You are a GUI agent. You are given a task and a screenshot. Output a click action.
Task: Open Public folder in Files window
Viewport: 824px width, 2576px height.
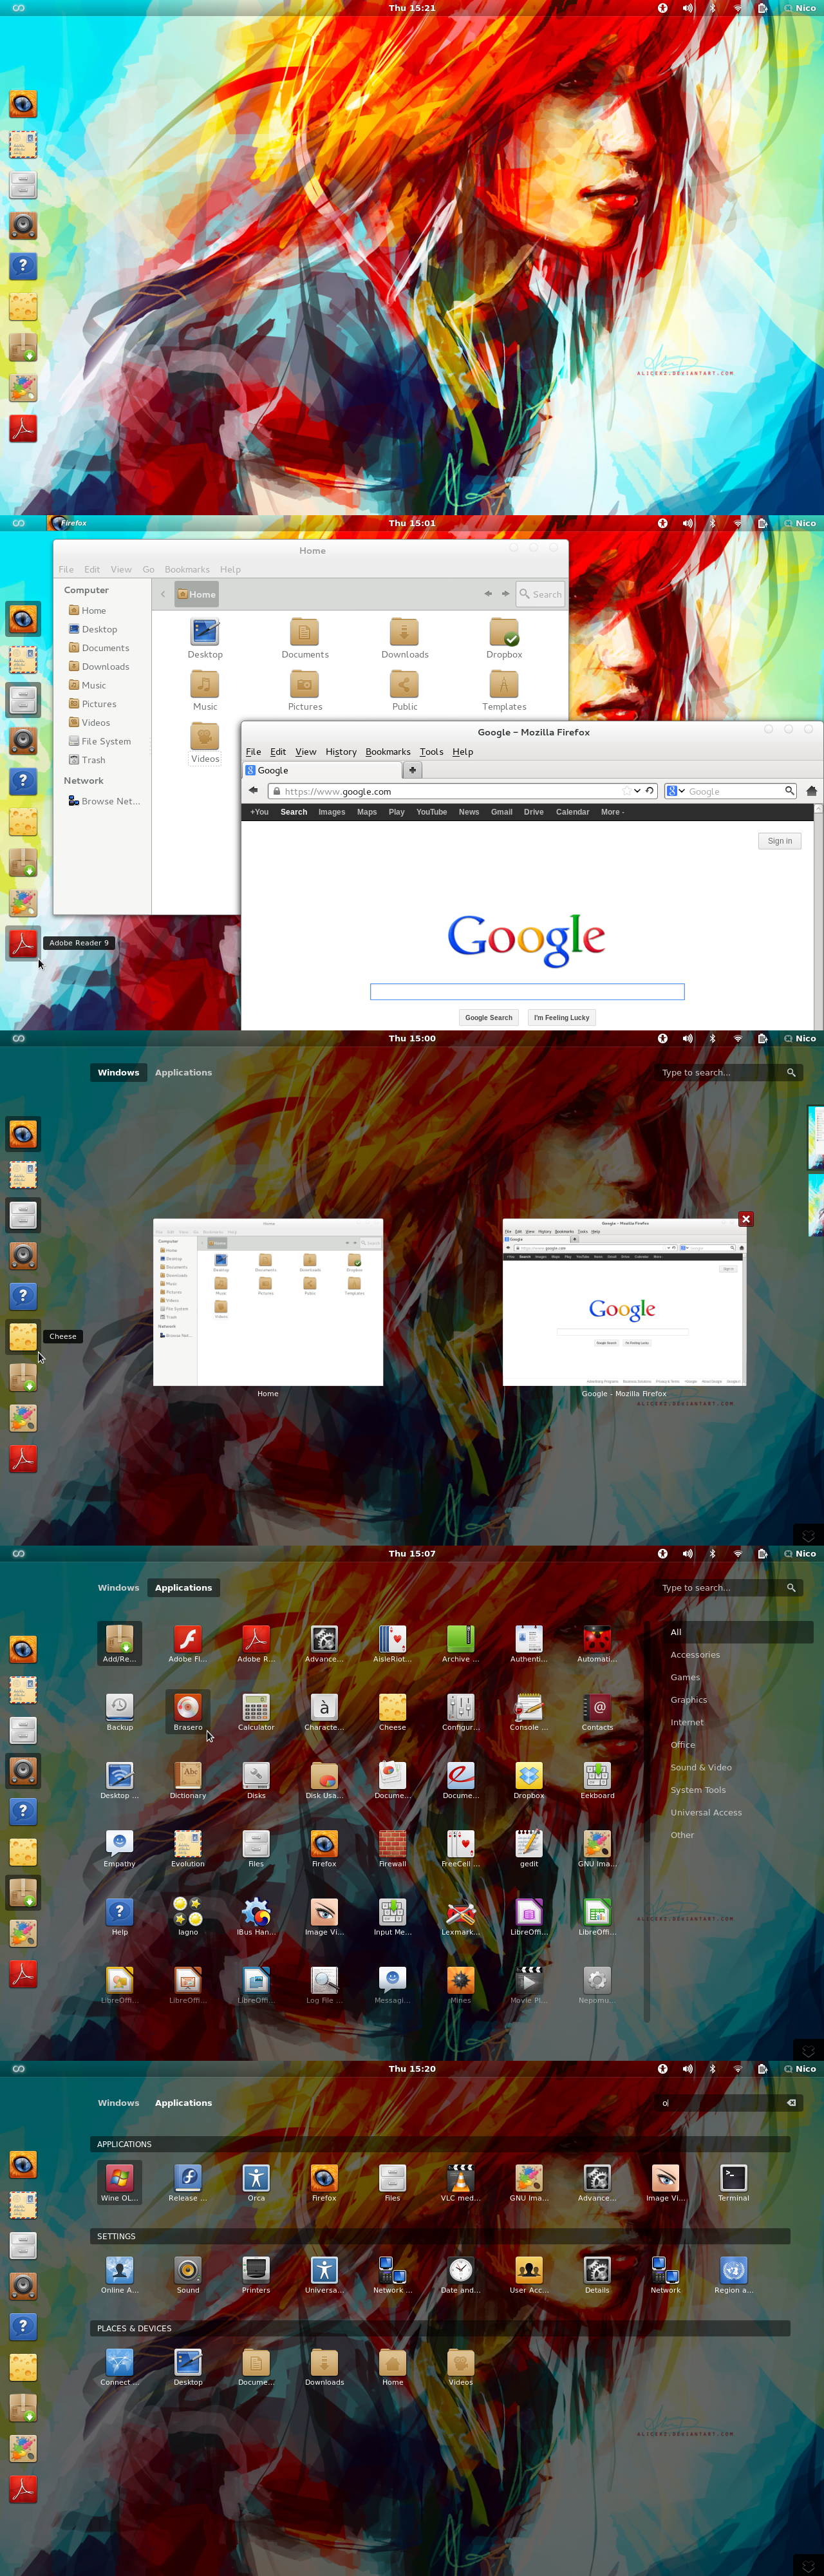coord(404,690)
